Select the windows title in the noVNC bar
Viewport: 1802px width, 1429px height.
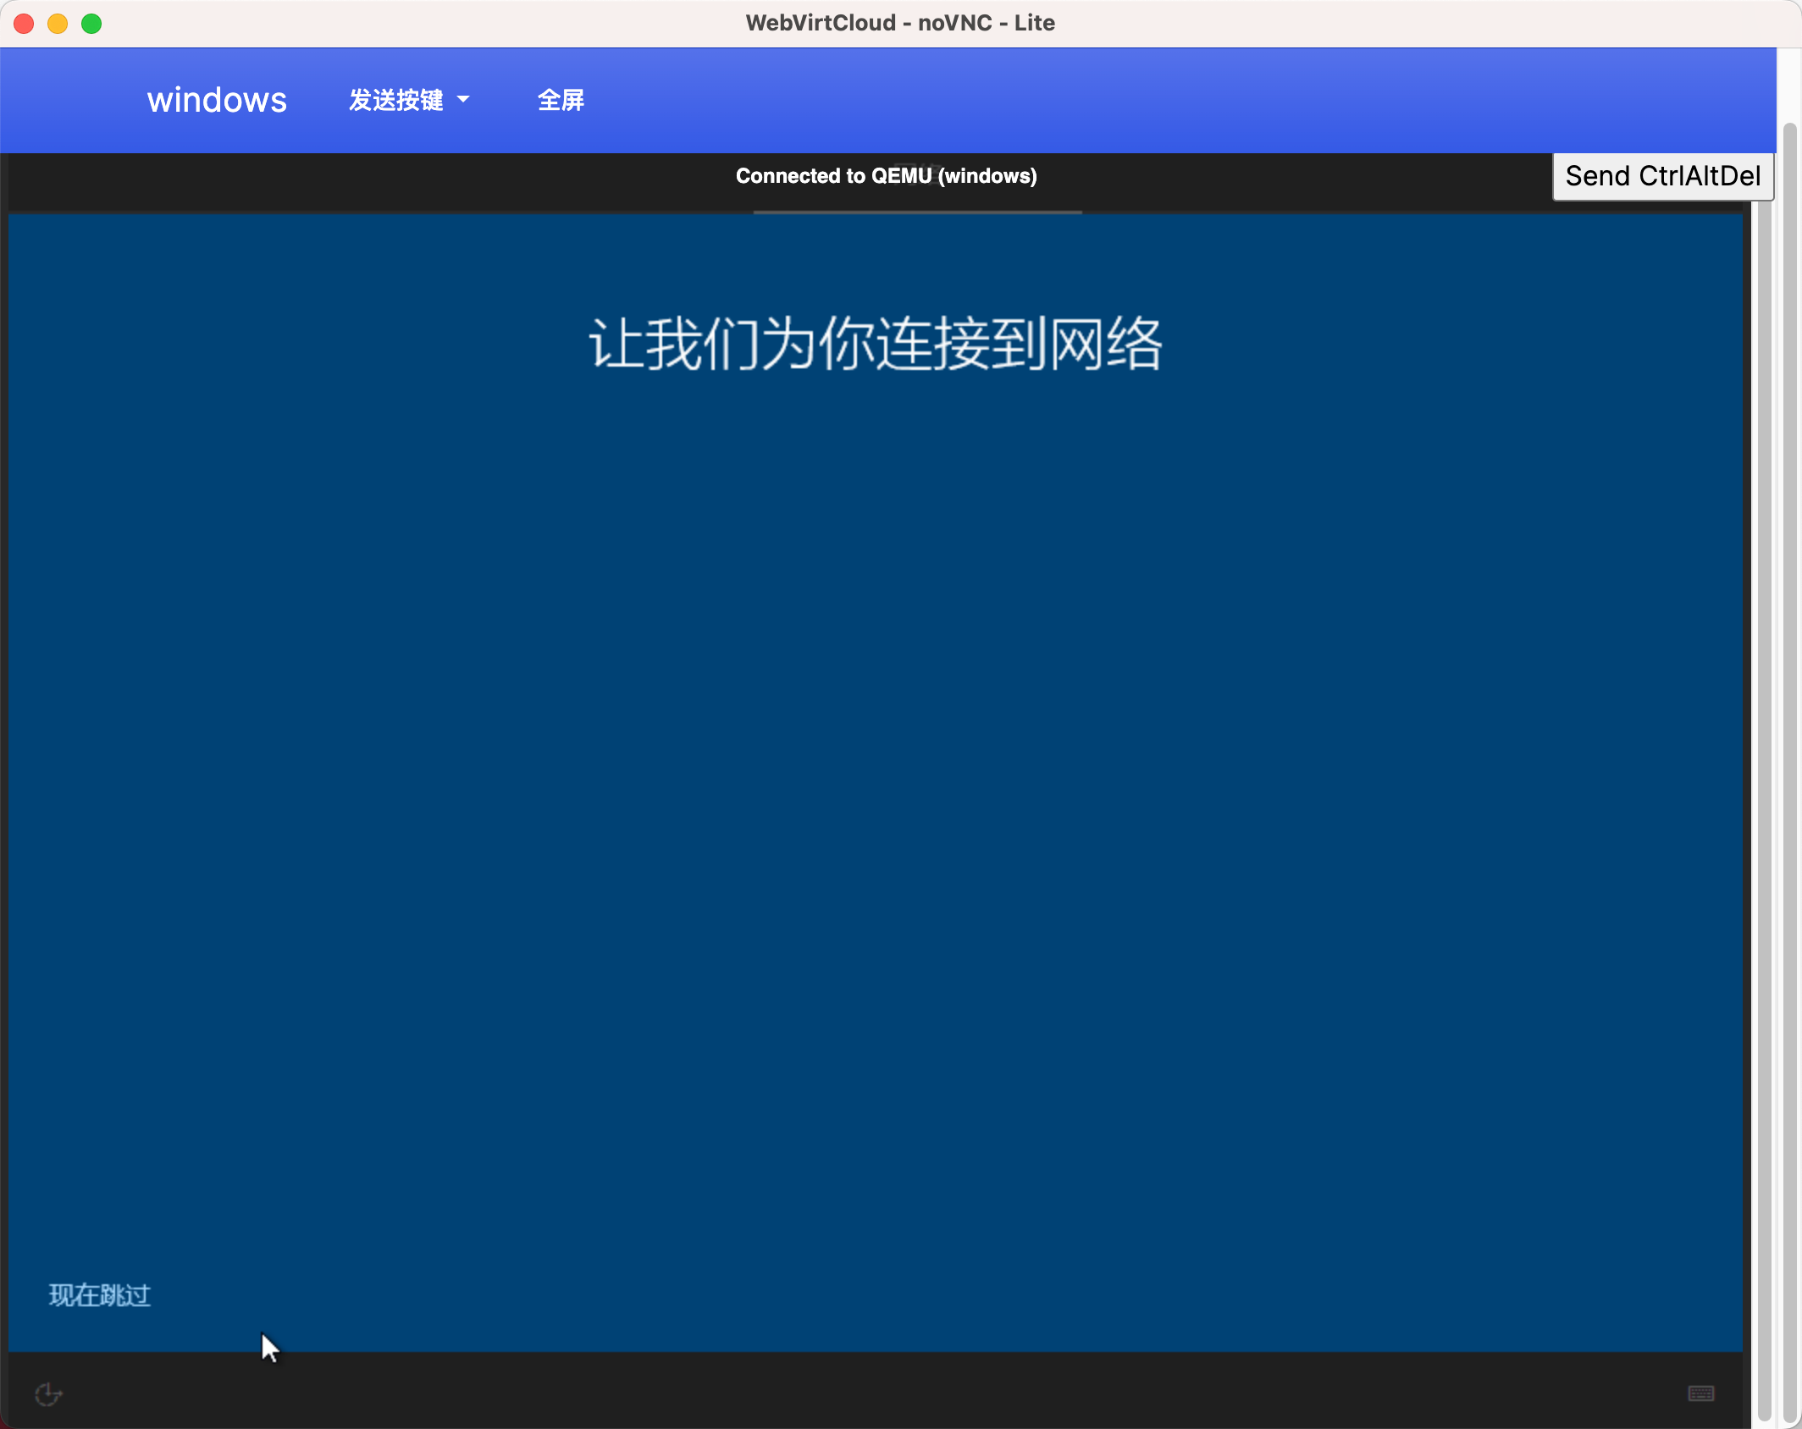pos(217,100)
